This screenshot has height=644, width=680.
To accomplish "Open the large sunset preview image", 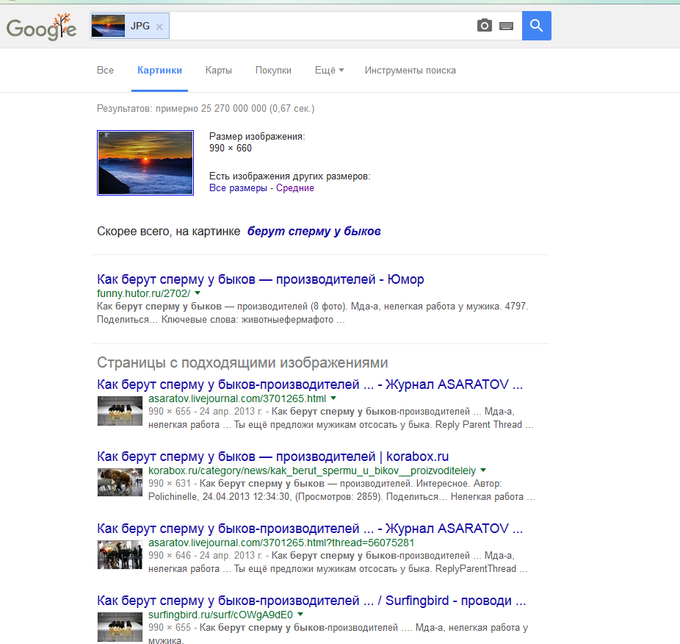I will pos(145,162).
